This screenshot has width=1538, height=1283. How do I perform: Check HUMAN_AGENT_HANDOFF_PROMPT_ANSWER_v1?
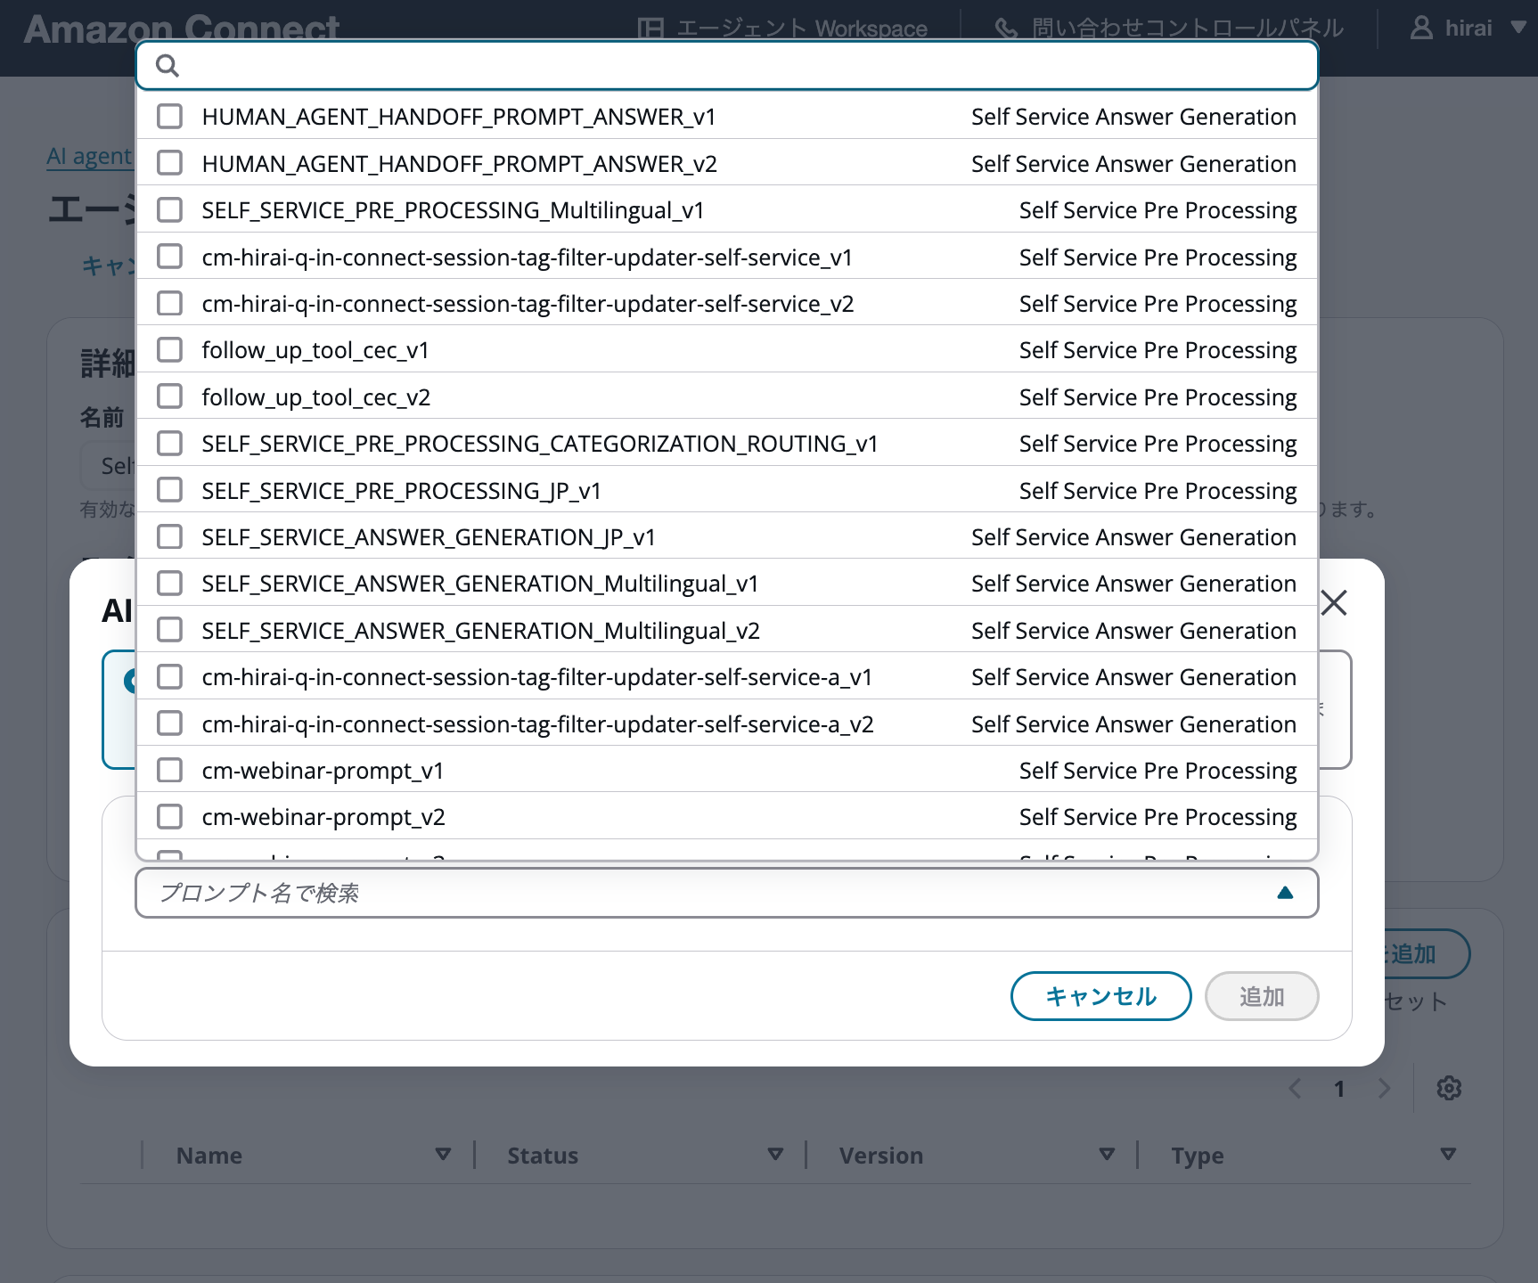coord(169,117)
